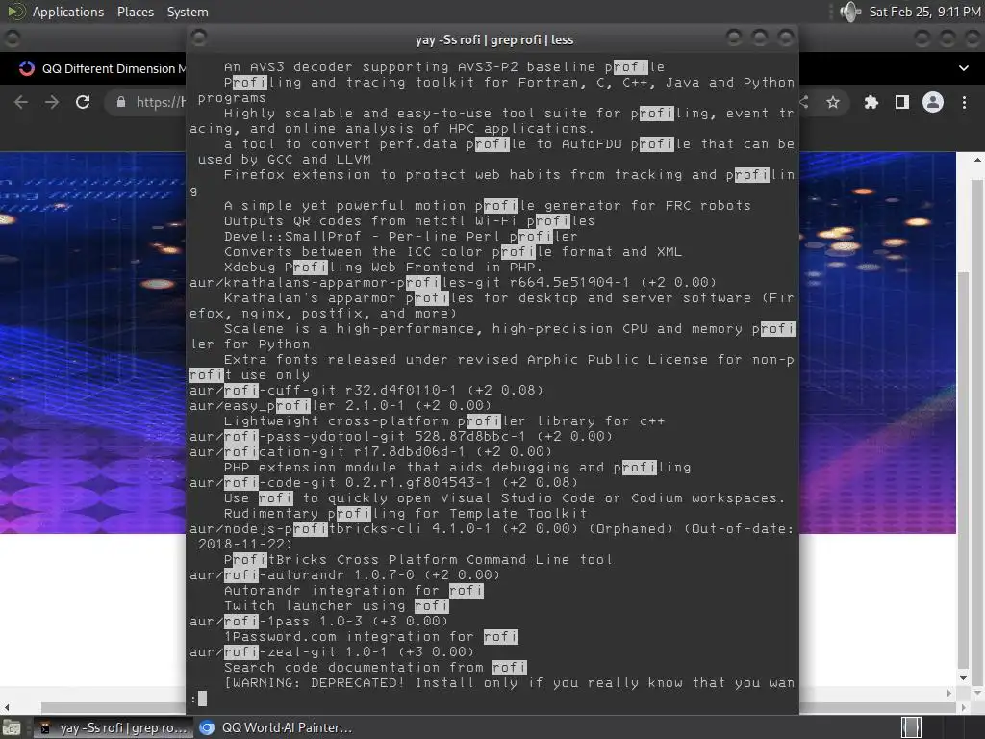Bookmark page with star icon in browser
Screen dimensions: 985x739
(833, 102)
